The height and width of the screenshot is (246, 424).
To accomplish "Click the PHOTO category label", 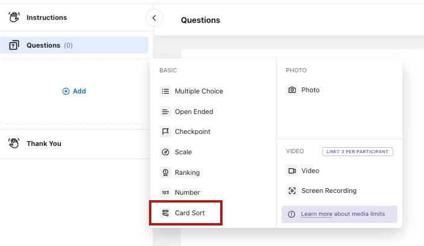I will pyautogui.click(x=296, y=71).
